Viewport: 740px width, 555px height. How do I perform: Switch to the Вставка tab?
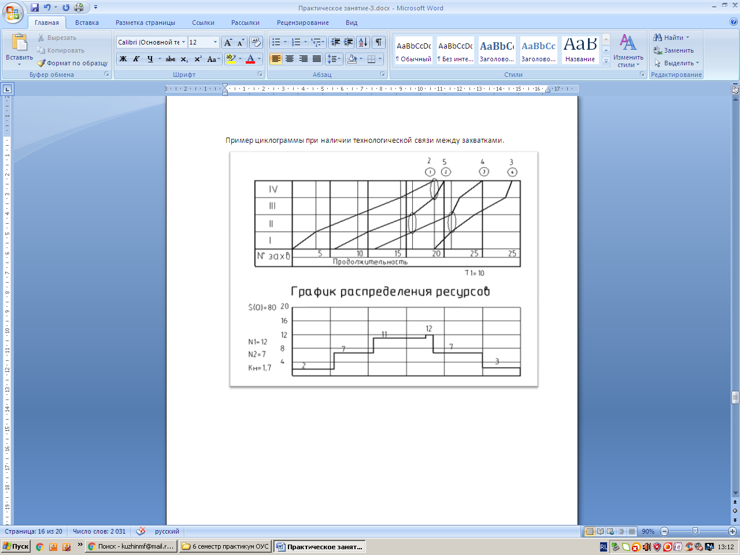coord(87,23)
